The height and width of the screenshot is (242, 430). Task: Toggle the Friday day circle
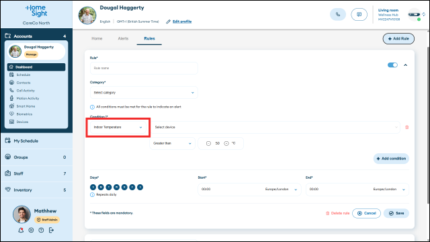coord(132,187)
